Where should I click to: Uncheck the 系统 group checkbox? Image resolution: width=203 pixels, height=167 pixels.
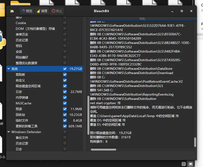(x=65, y=69)
